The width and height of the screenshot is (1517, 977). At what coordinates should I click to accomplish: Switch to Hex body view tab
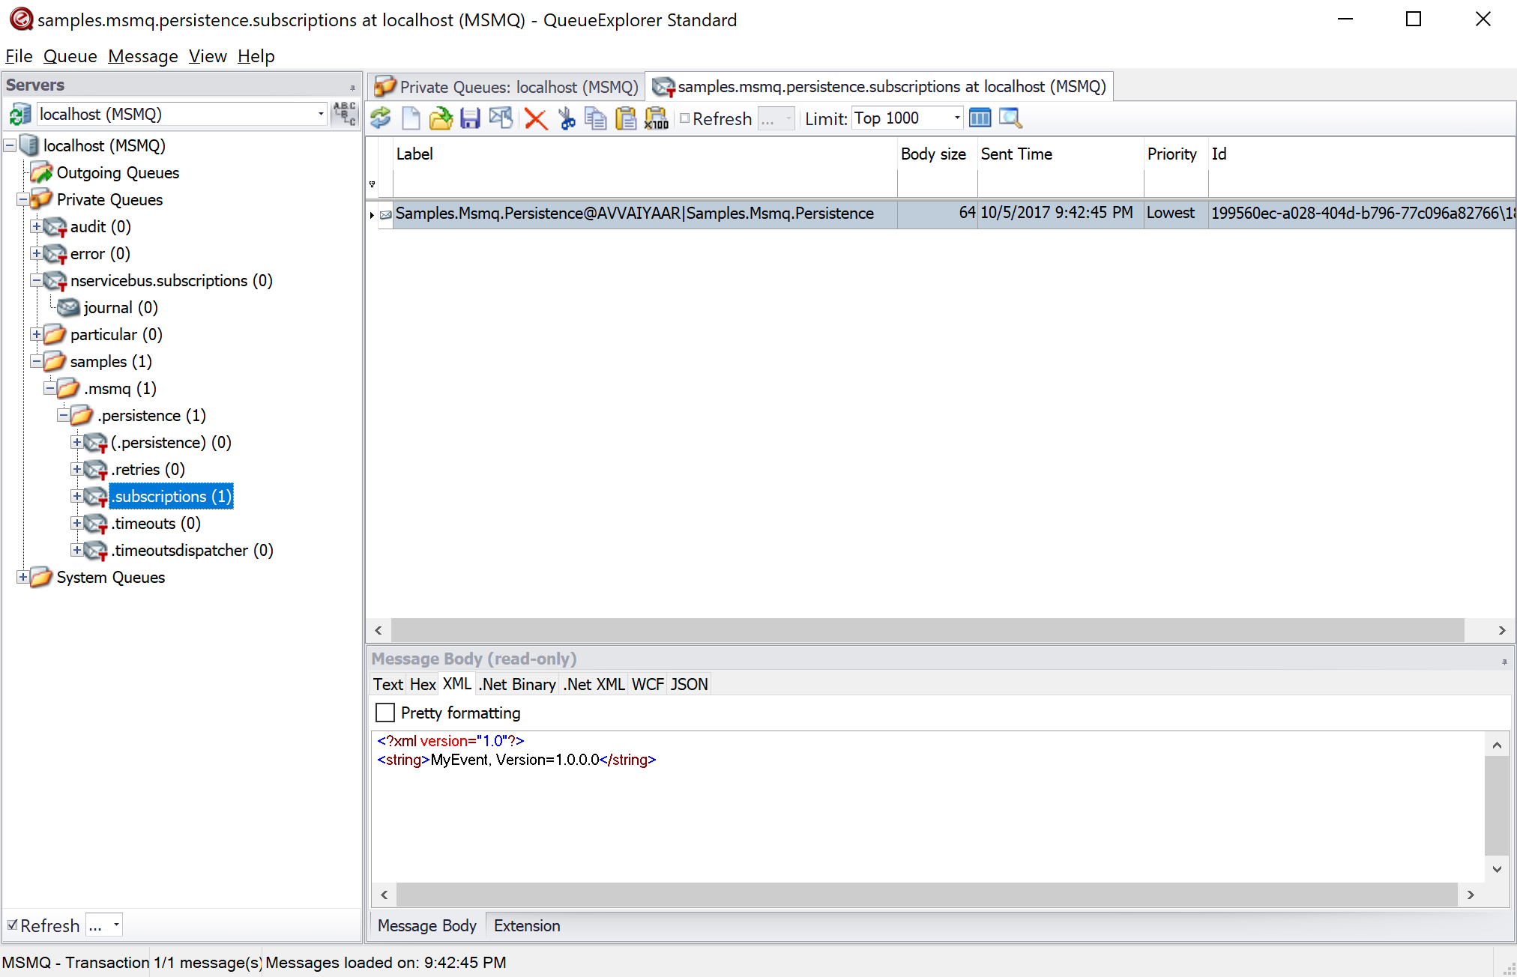pos(423,684)
